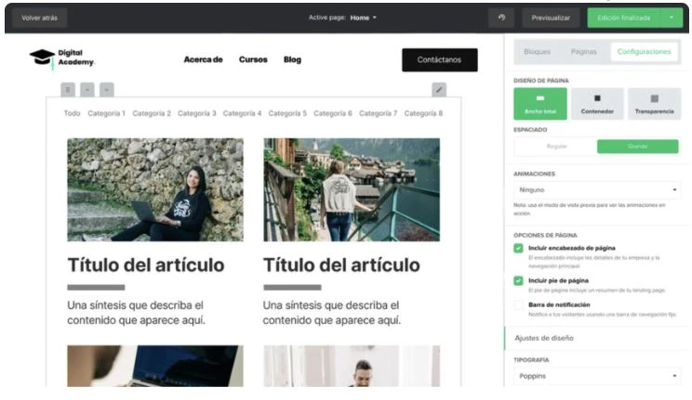
Task: Click the Título del artículo under stone wall photo
Action: tap(146, 265)
